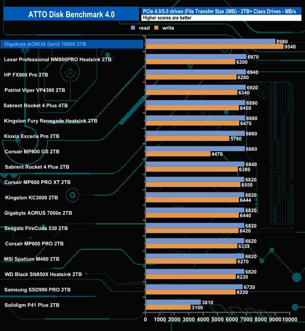
Task: Select the Gigabyte AORUS Gen5 10000 2TB label
Action: tap(45, 44)
